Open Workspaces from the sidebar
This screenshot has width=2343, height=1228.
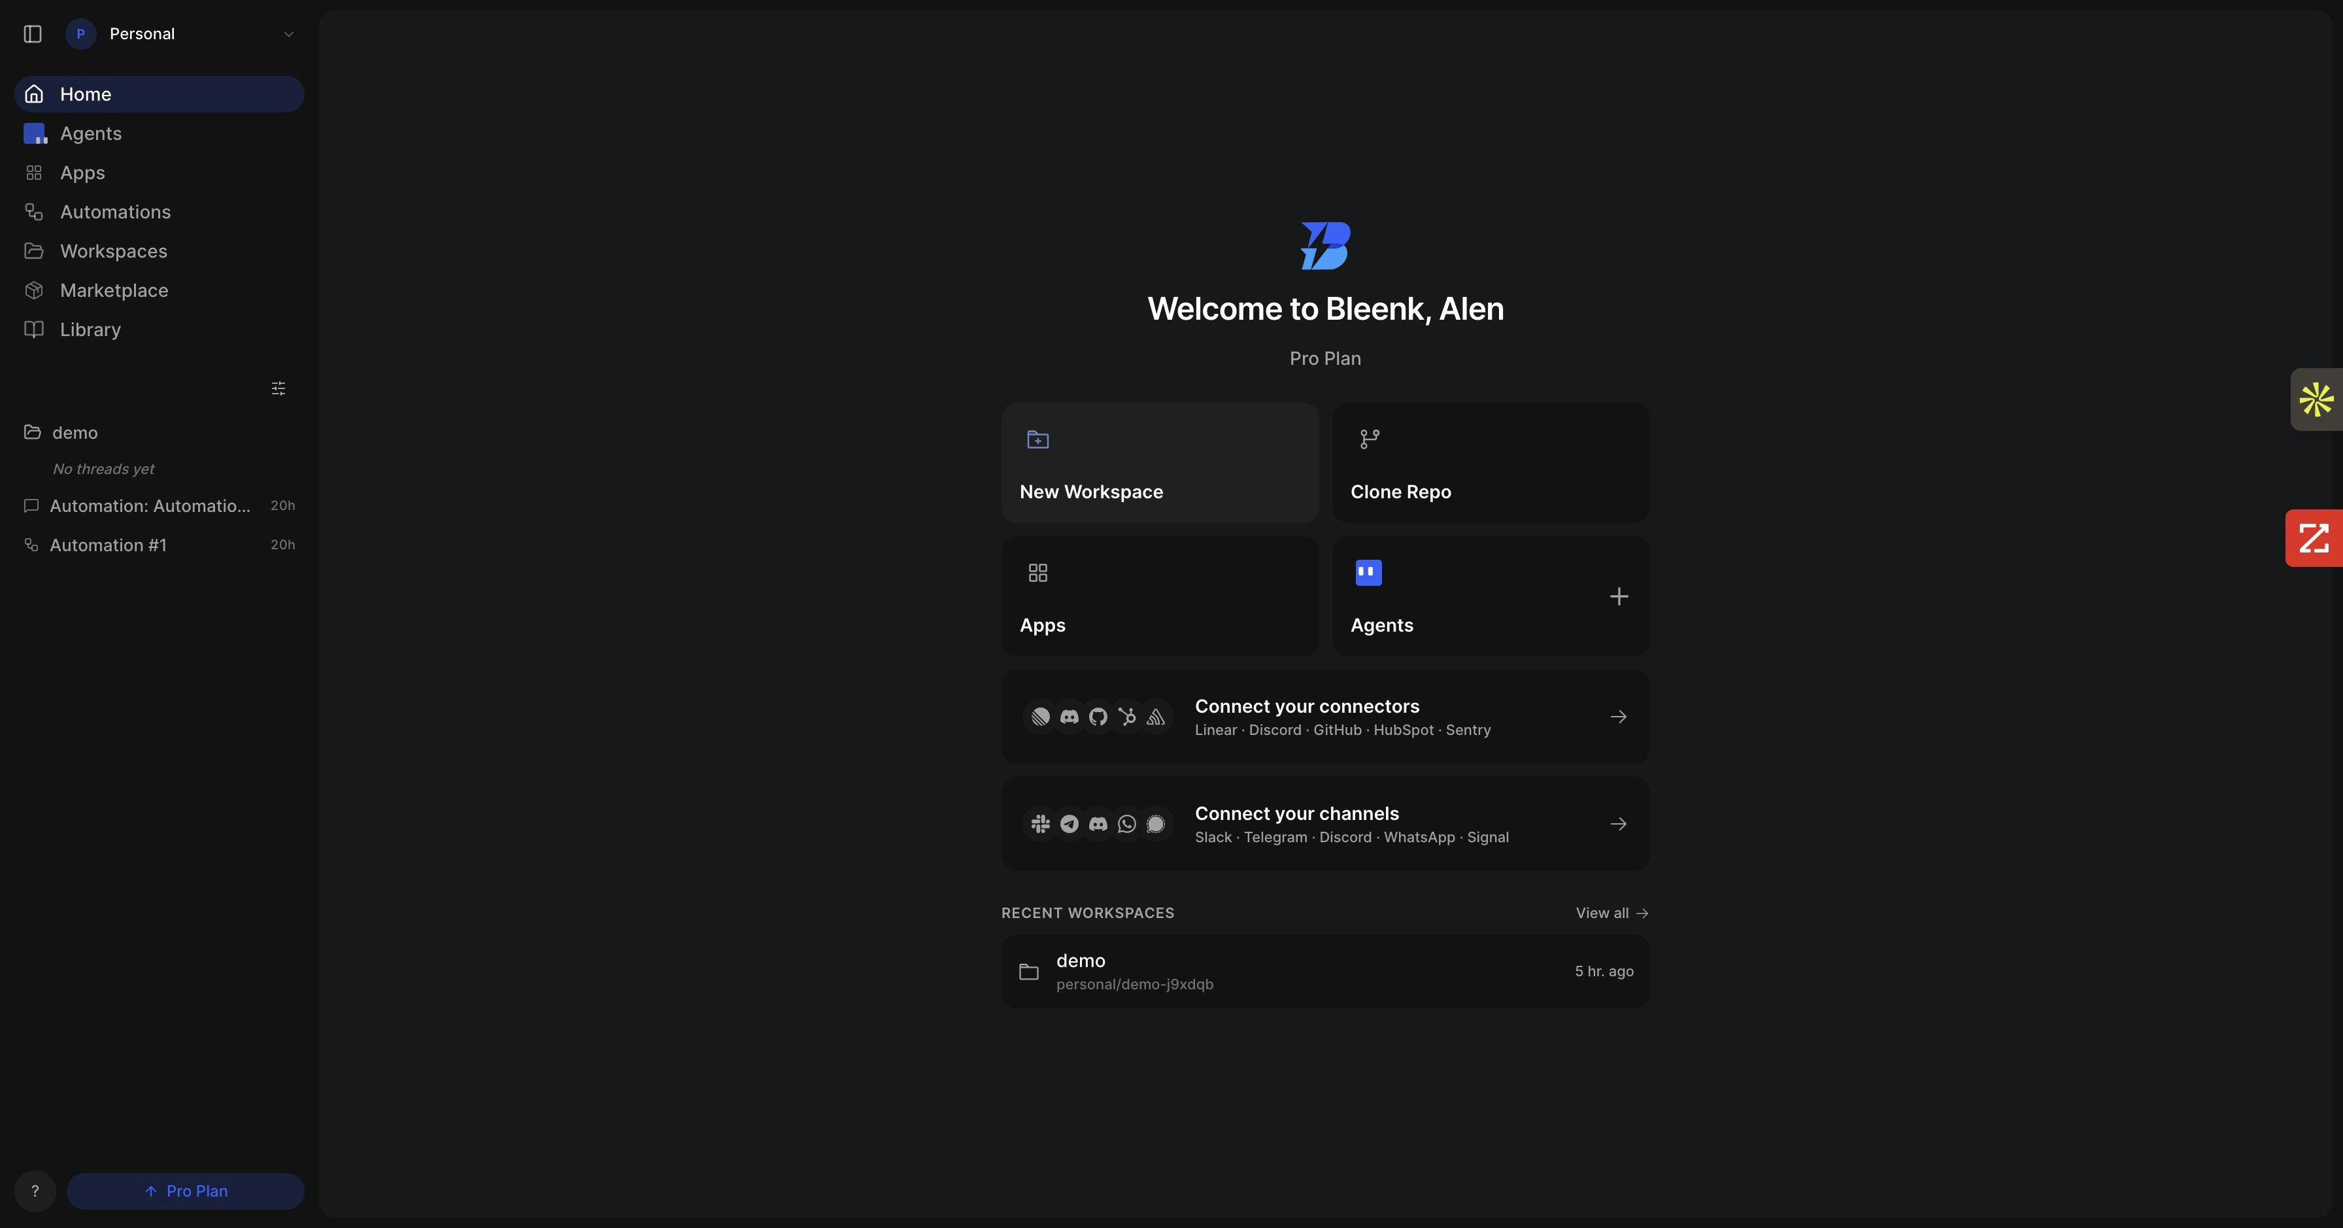159,251
